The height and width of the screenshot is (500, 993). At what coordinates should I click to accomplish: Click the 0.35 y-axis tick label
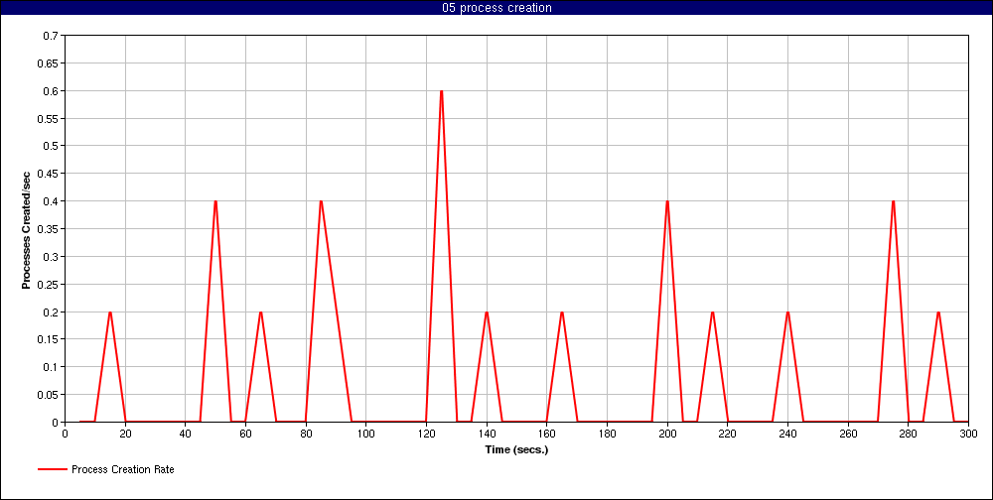point(48,228)
